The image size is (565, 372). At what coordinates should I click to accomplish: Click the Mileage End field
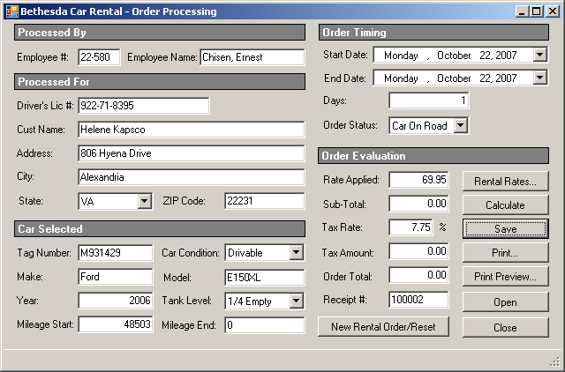click(x=265, y=325)
